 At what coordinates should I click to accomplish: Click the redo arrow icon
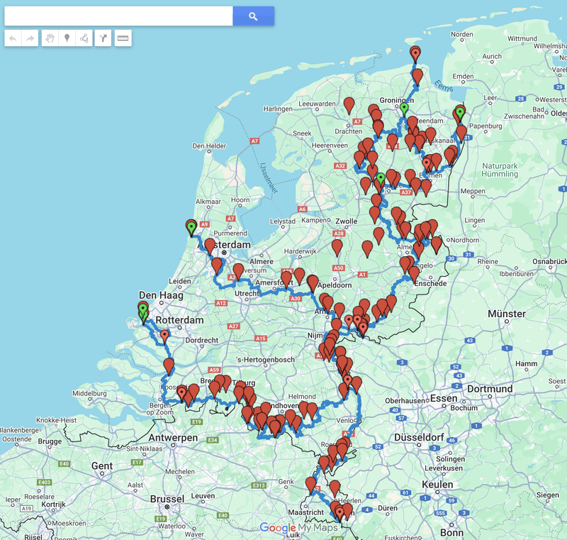(x=30, y=38)
